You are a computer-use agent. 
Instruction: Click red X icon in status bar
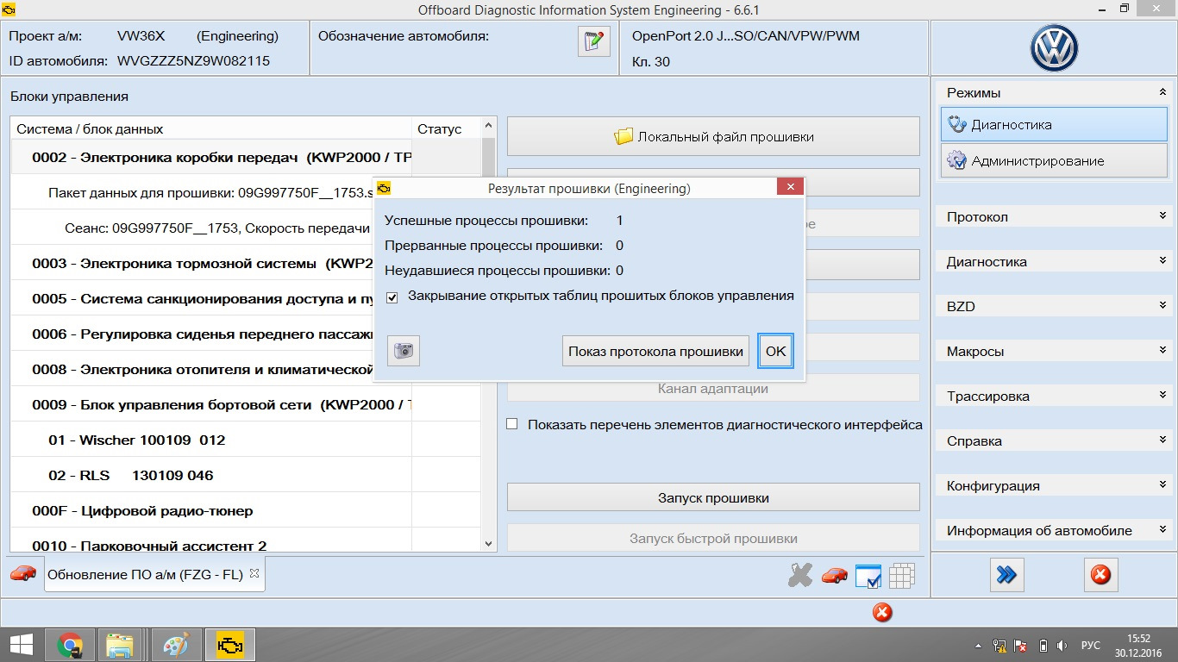(881, 612)
